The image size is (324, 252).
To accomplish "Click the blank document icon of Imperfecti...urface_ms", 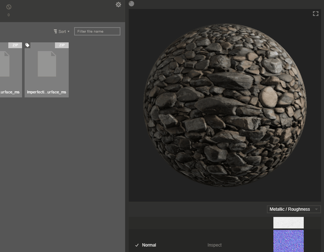I will pos(47,64).
